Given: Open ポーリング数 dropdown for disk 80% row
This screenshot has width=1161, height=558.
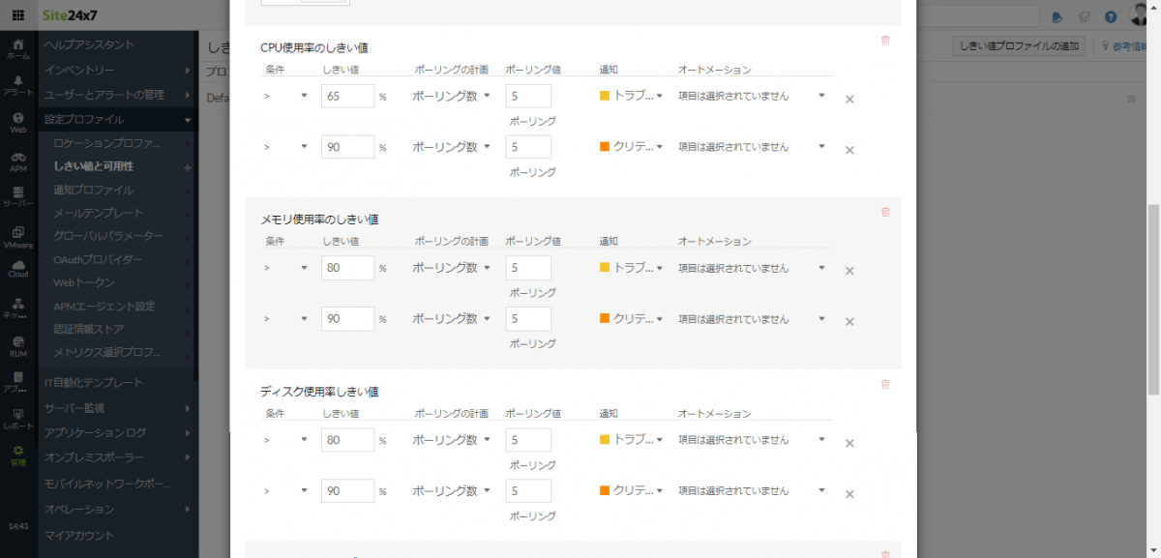Looking at the screenshot, I should (452, 440).
